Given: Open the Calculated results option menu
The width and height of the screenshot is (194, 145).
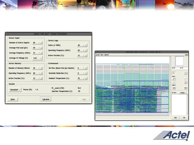Looking at the screenshot, I should tap(15, 89).
